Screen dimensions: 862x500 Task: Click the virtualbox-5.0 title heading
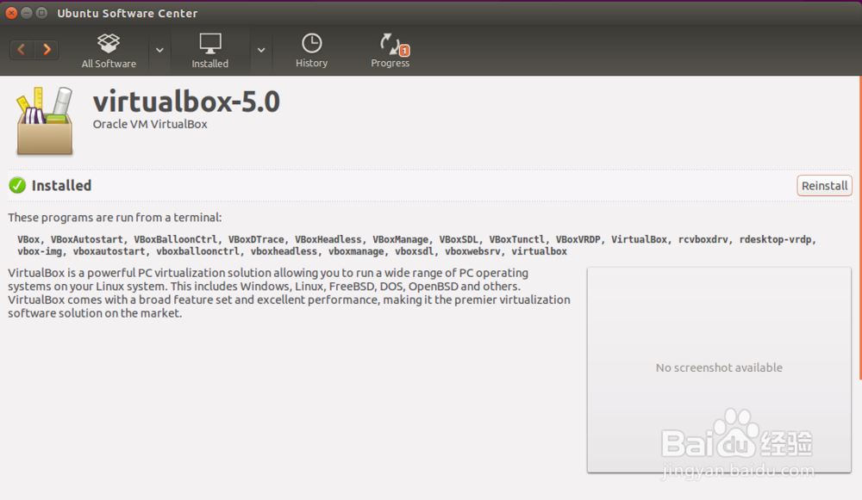186,102
